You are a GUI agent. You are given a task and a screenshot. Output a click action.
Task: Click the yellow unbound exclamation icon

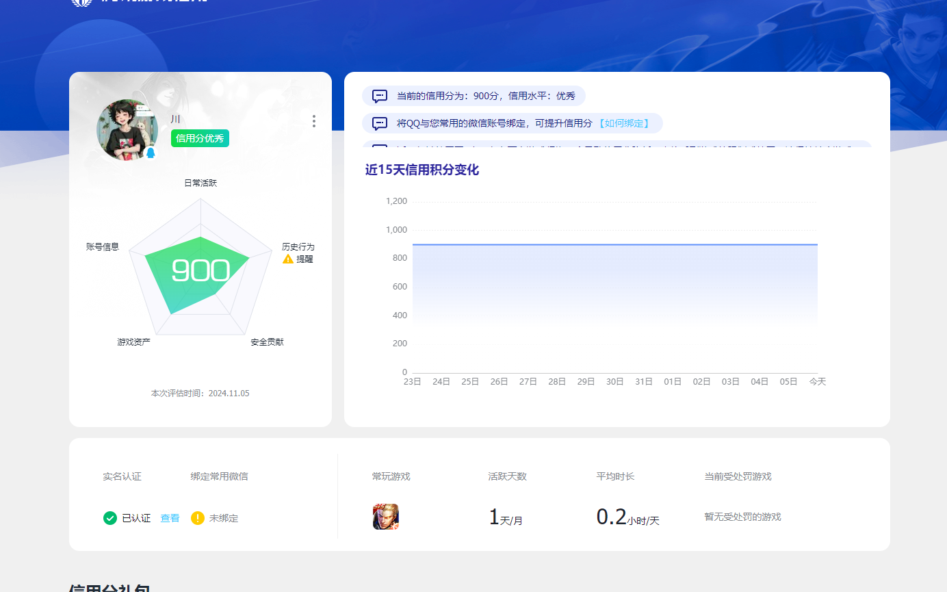(x=198, y=518)
